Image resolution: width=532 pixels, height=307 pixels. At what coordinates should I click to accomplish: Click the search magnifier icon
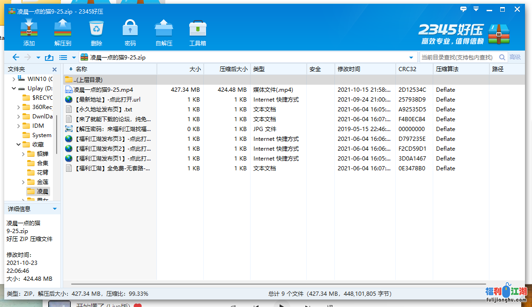point(502,58)
